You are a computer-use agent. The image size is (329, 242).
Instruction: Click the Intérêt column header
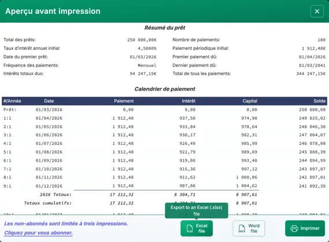click(x=189, y=101)
